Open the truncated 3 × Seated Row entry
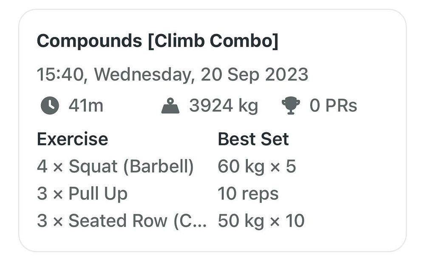Image resolution: width=425 pixels, height=256 pixels. coord(122,221)
